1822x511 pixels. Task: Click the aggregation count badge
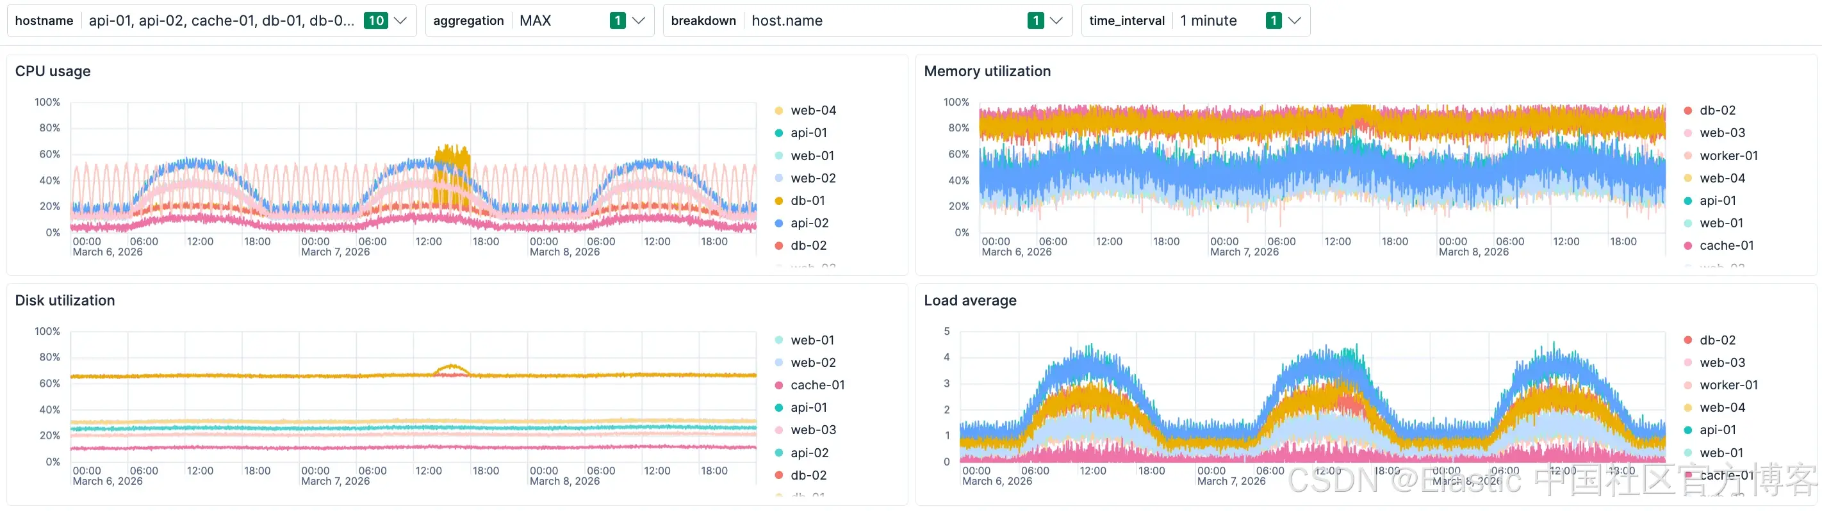(618, 20)
